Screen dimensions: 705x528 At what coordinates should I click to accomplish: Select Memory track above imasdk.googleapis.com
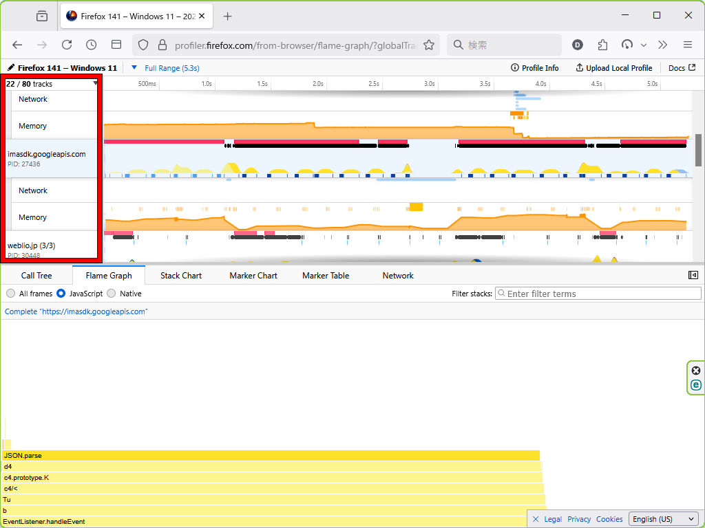click(54, 125)
